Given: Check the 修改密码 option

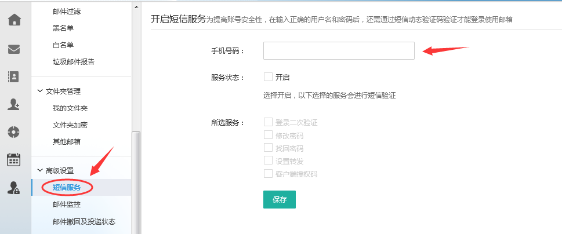Looking at the screenshot, I should pos(268,135).
